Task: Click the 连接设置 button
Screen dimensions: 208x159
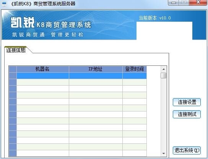Action: [187, 102]
